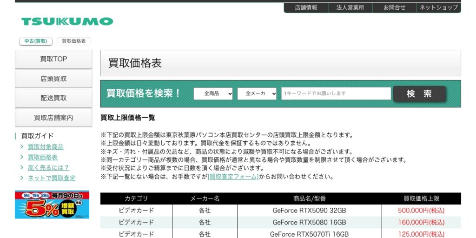The image size is (476, 238).
Task: Open お問合せ in top navigation
Action: [394, 8]
